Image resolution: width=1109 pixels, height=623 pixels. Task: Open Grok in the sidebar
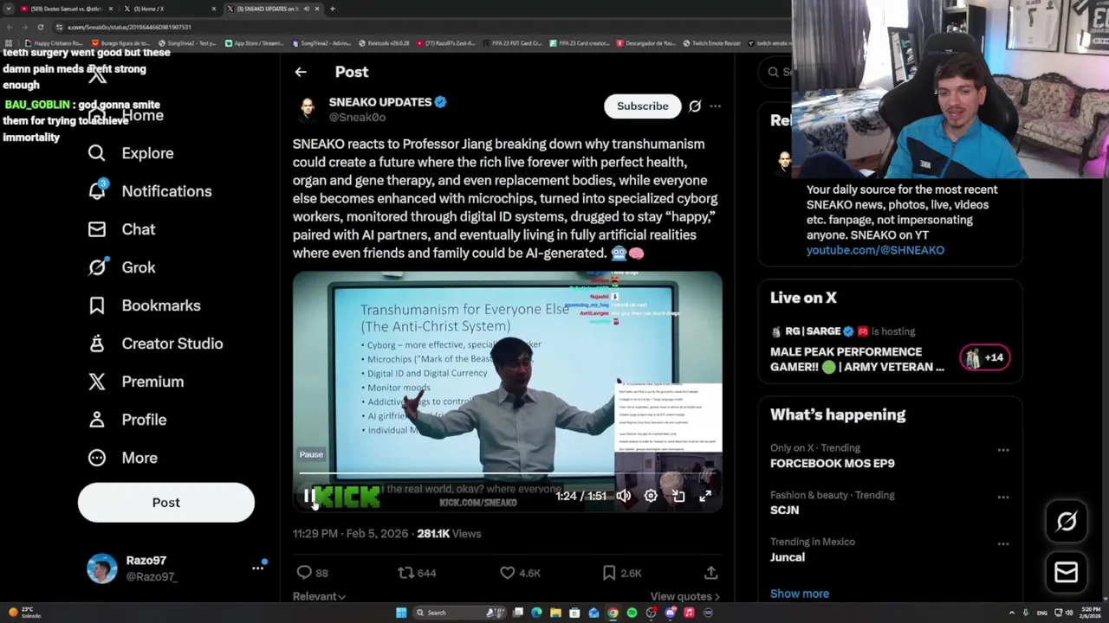(121, 267)
